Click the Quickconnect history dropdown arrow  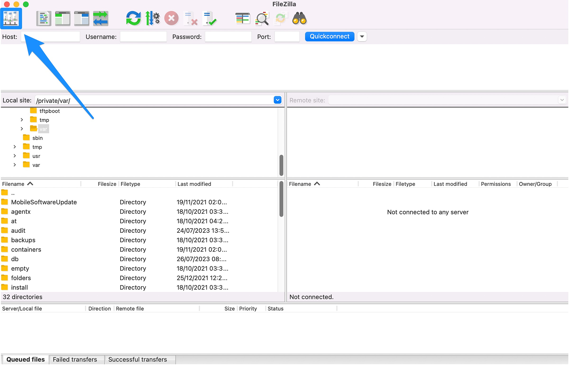click(362, 36)
